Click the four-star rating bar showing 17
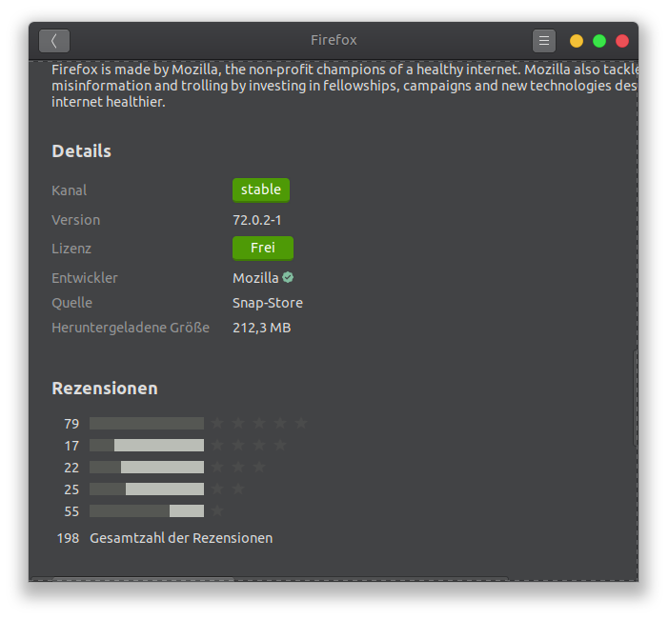Viewport: 669px width, 619px height. [x=147, y=446]
